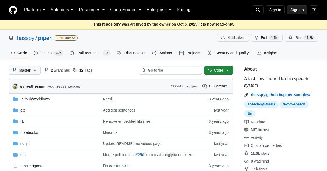The image size is (327, 171).
Task: Go to the Discussions tab
Action: point(131,53)
